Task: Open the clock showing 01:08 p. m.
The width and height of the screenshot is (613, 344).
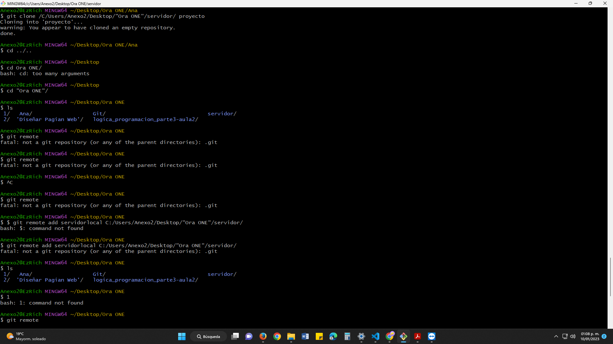Action: click(x=590, y=336)
